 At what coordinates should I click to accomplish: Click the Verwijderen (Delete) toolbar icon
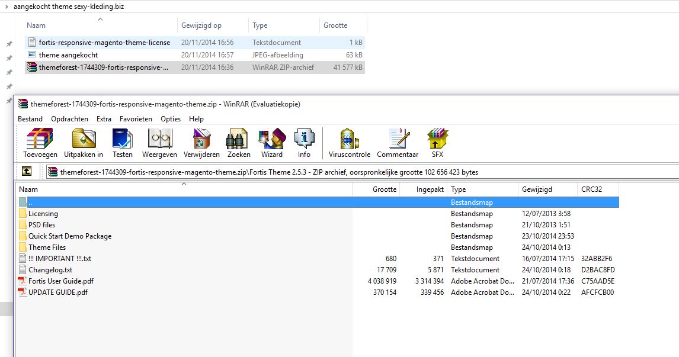click(202, 139)
